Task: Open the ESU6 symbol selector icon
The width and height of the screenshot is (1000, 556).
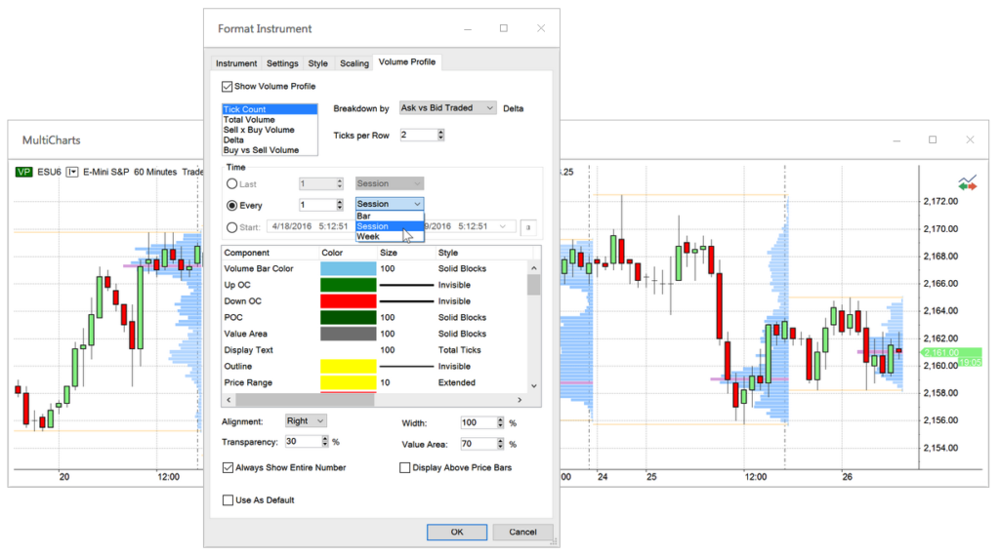Action: (x=71, y=172)
